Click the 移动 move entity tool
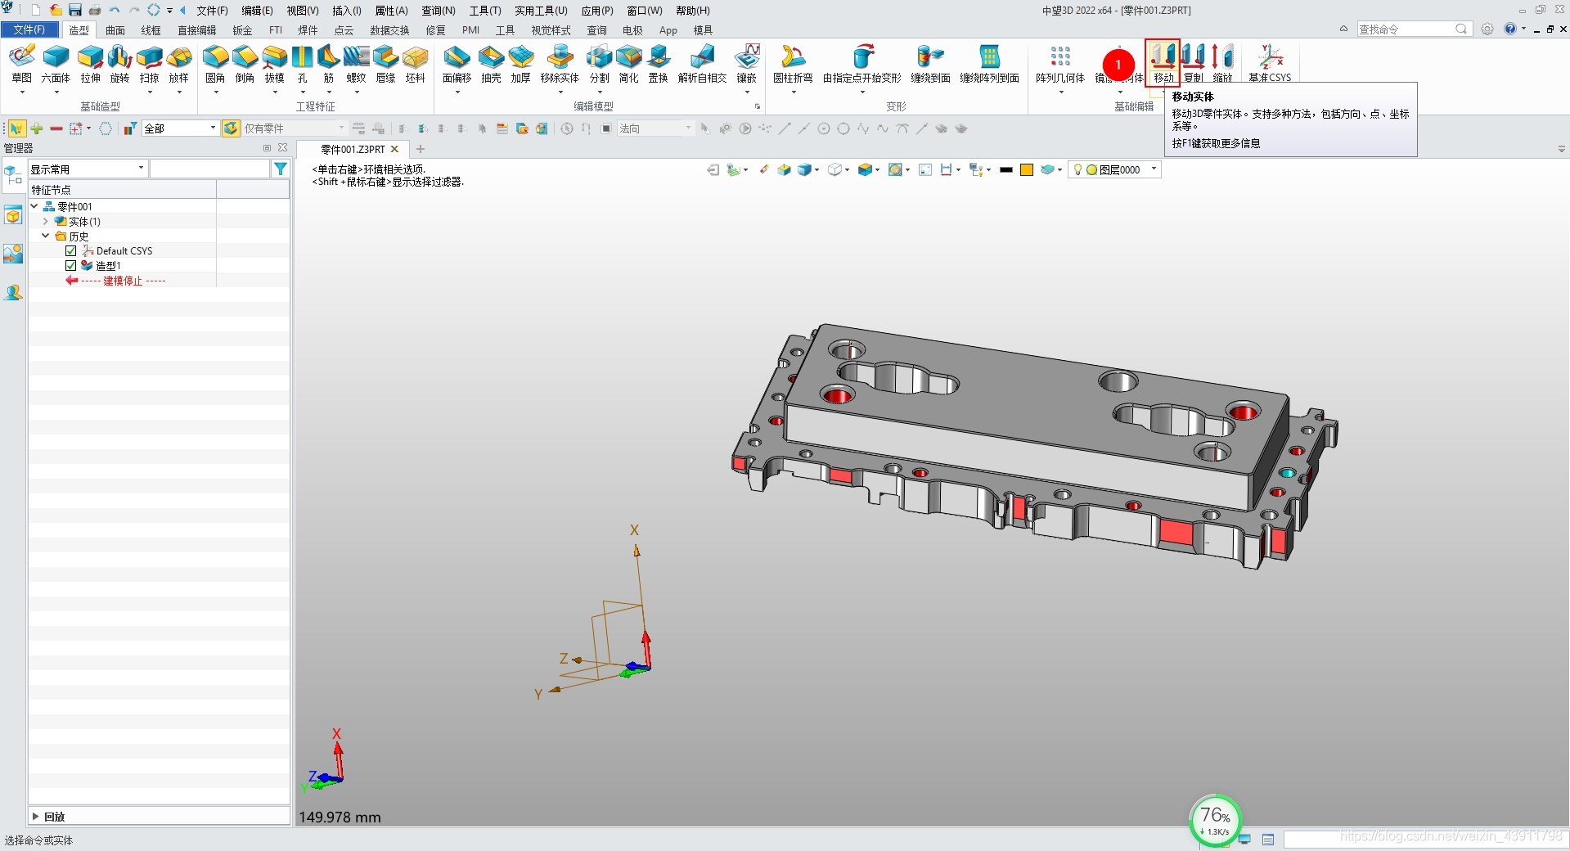The height and width of the screenshot is (851, 1570). pos(1163,63)
